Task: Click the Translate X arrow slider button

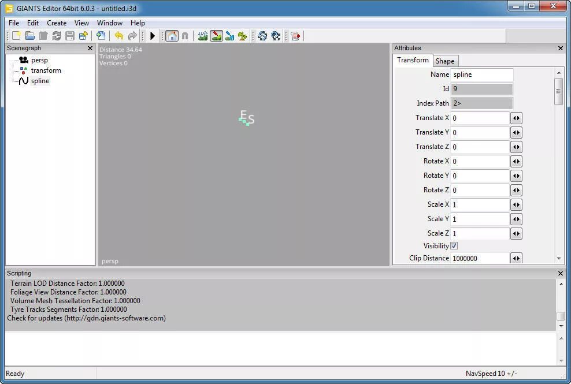Action: point(516,118)
